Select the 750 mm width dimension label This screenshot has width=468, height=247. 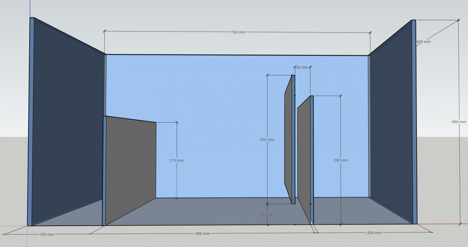[x=238, y=32]
